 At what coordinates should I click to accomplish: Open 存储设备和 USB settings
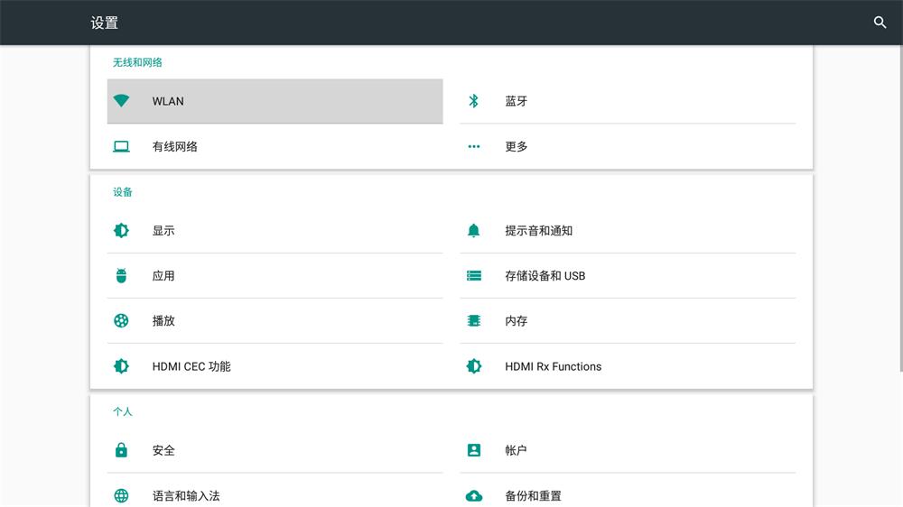[628, 276]
